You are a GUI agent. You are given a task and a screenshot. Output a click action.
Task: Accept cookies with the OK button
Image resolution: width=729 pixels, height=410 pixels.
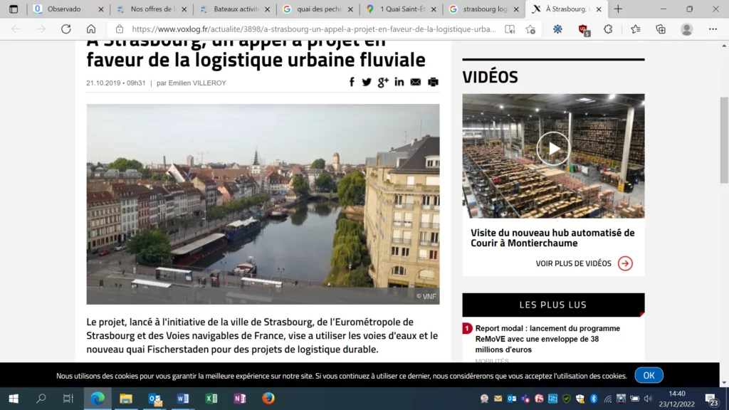[x=649, y=376]
